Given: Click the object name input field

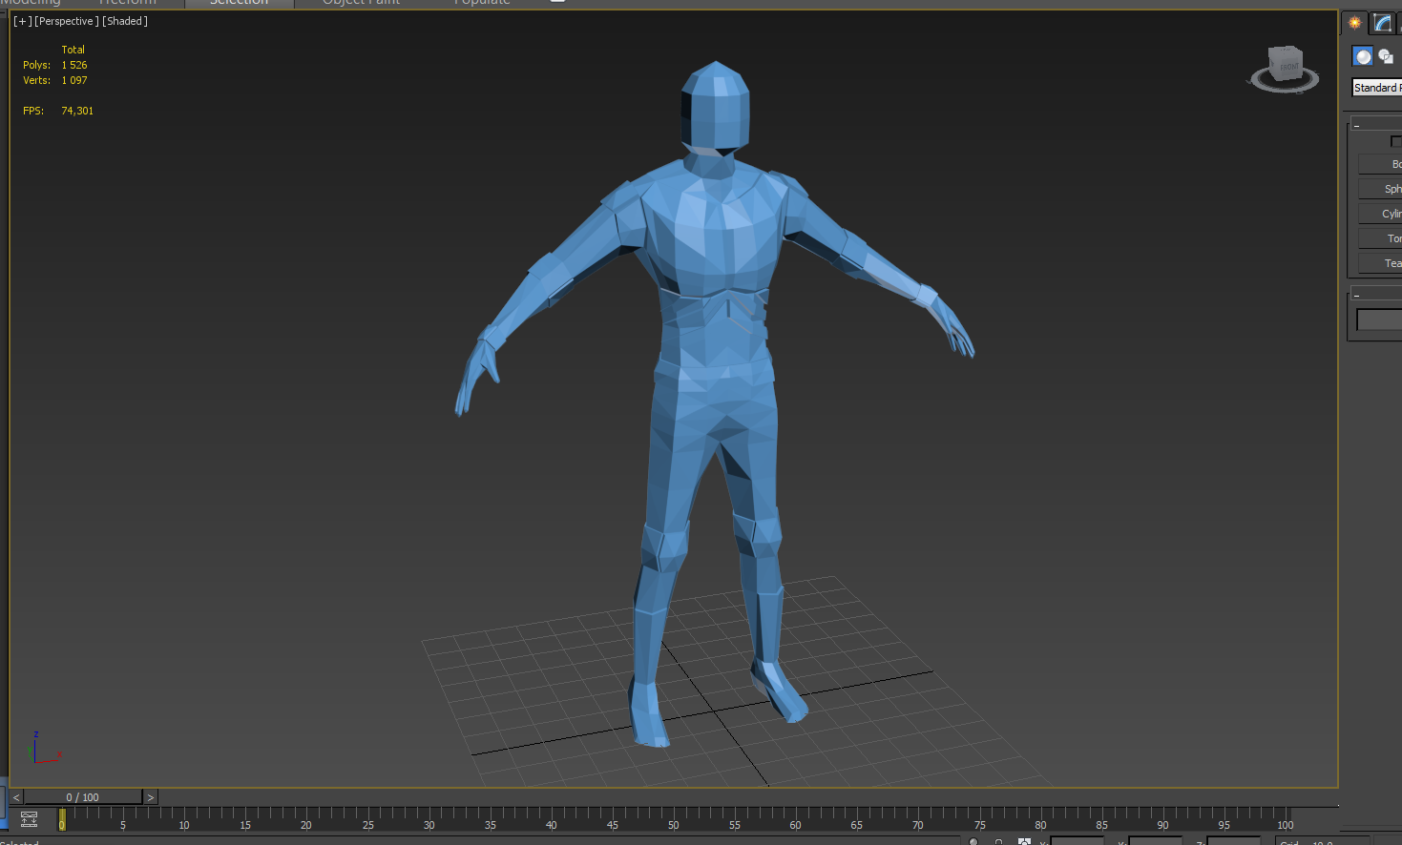Looking at the screenshot, I should [1379, 319].
